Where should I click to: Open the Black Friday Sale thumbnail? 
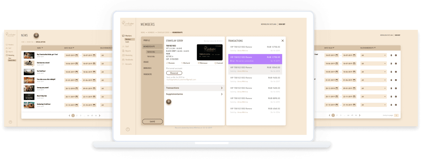click(29, 96)
